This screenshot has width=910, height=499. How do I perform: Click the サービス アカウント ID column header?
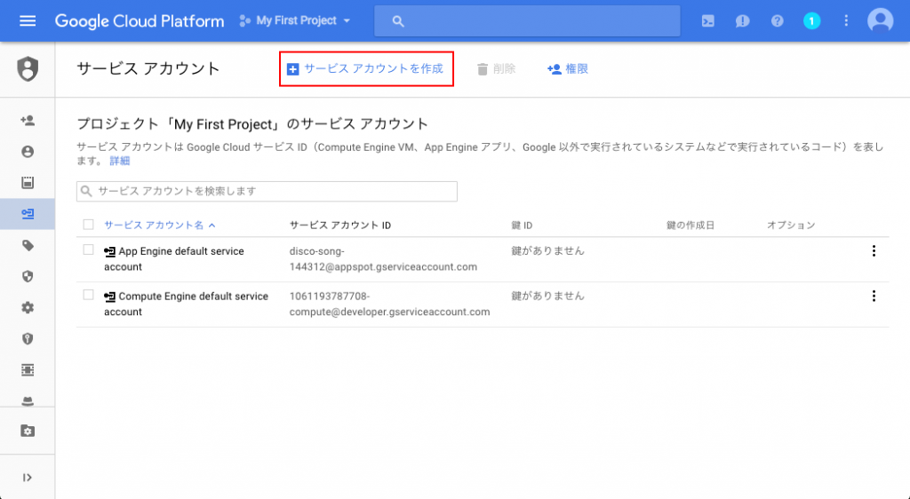[x=340, y=226]
